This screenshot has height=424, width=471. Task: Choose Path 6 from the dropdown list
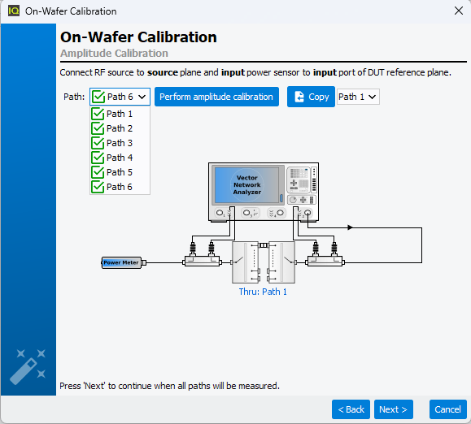coord(120,187)
